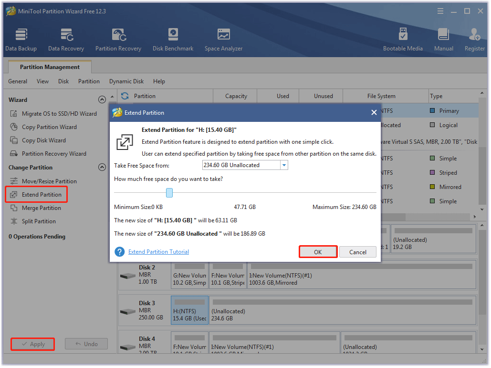Collapse the Change Partition section
Screen dimensions: 491x368
click(x=102, y=168)
